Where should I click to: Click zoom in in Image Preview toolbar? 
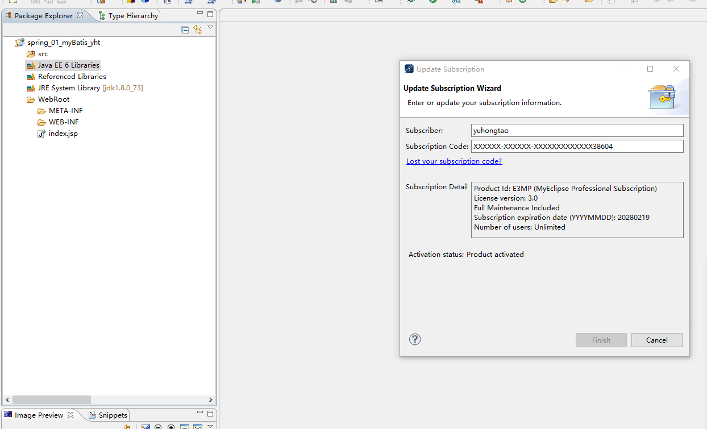click(171, 427)
